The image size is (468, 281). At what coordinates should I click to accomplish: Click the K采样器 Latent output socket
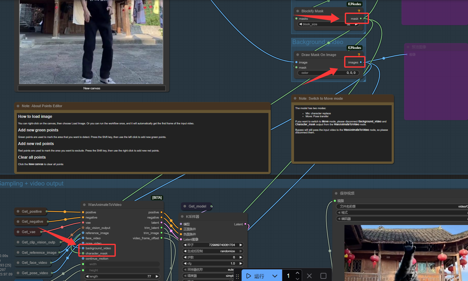(245, 224)
